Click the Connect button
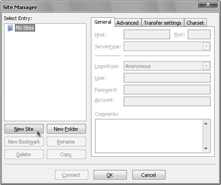This screenshot has height=185, width=221. (x=71, y=175)
